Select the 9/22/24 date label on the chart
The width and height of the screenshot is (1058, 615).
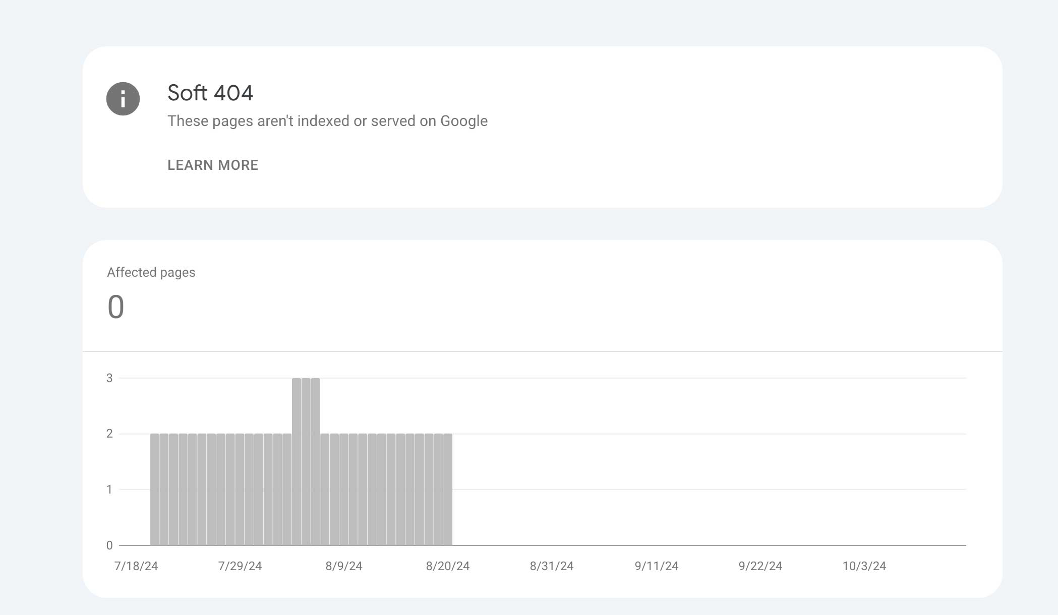[x=760, y=566]
